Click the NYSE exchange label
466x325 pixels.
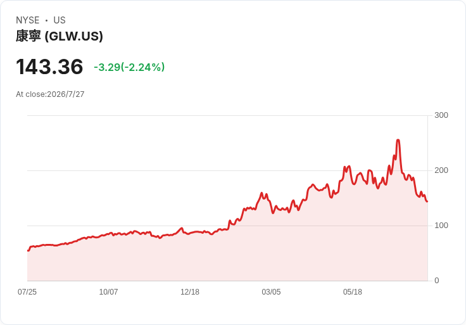28,20
